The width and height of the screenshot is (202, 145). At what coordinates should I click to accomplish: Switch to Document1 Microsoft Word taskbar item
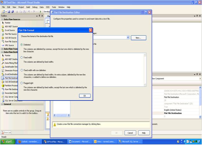point(80,142)
